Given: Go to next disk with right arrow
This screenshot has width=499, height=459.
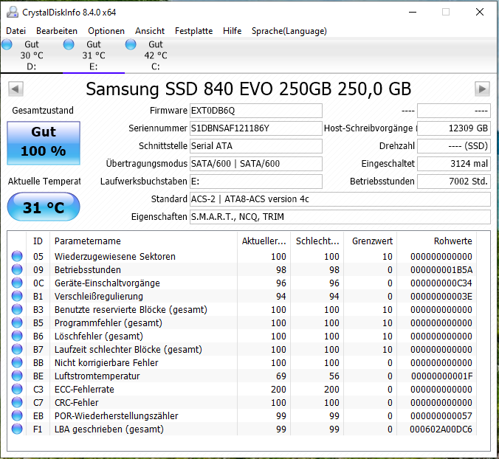Looking at the screenshot, I should pos(482,89).
